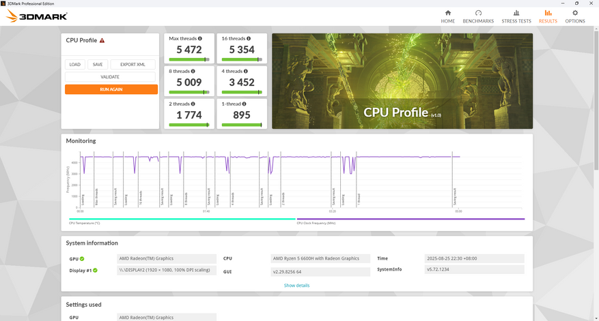Image resolution: width=599 pixels, height=321 pixels.
Task: Click the 1-thread score bar
Action: 242,125
